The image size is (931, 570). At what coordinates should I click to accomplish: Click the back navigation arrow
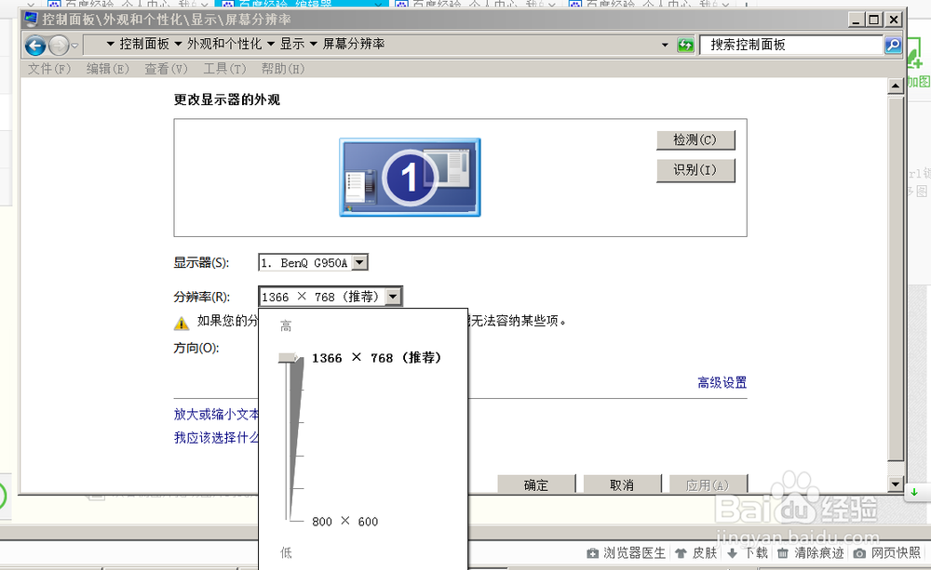pyautogui.click(x=34, y=44)
